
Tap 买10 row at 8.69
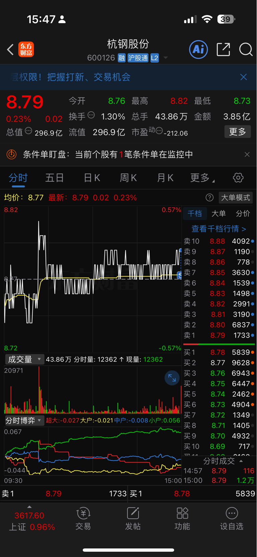pos(219,446)
